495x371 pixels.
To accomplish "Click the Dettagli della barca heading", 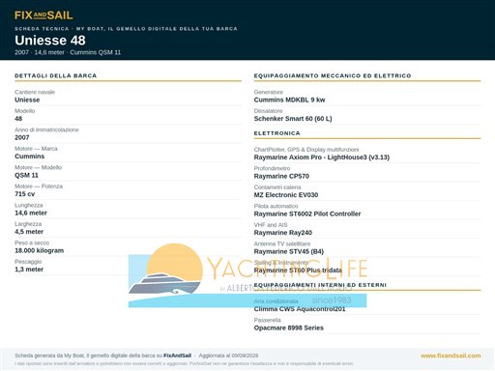I will pos(55,75).
